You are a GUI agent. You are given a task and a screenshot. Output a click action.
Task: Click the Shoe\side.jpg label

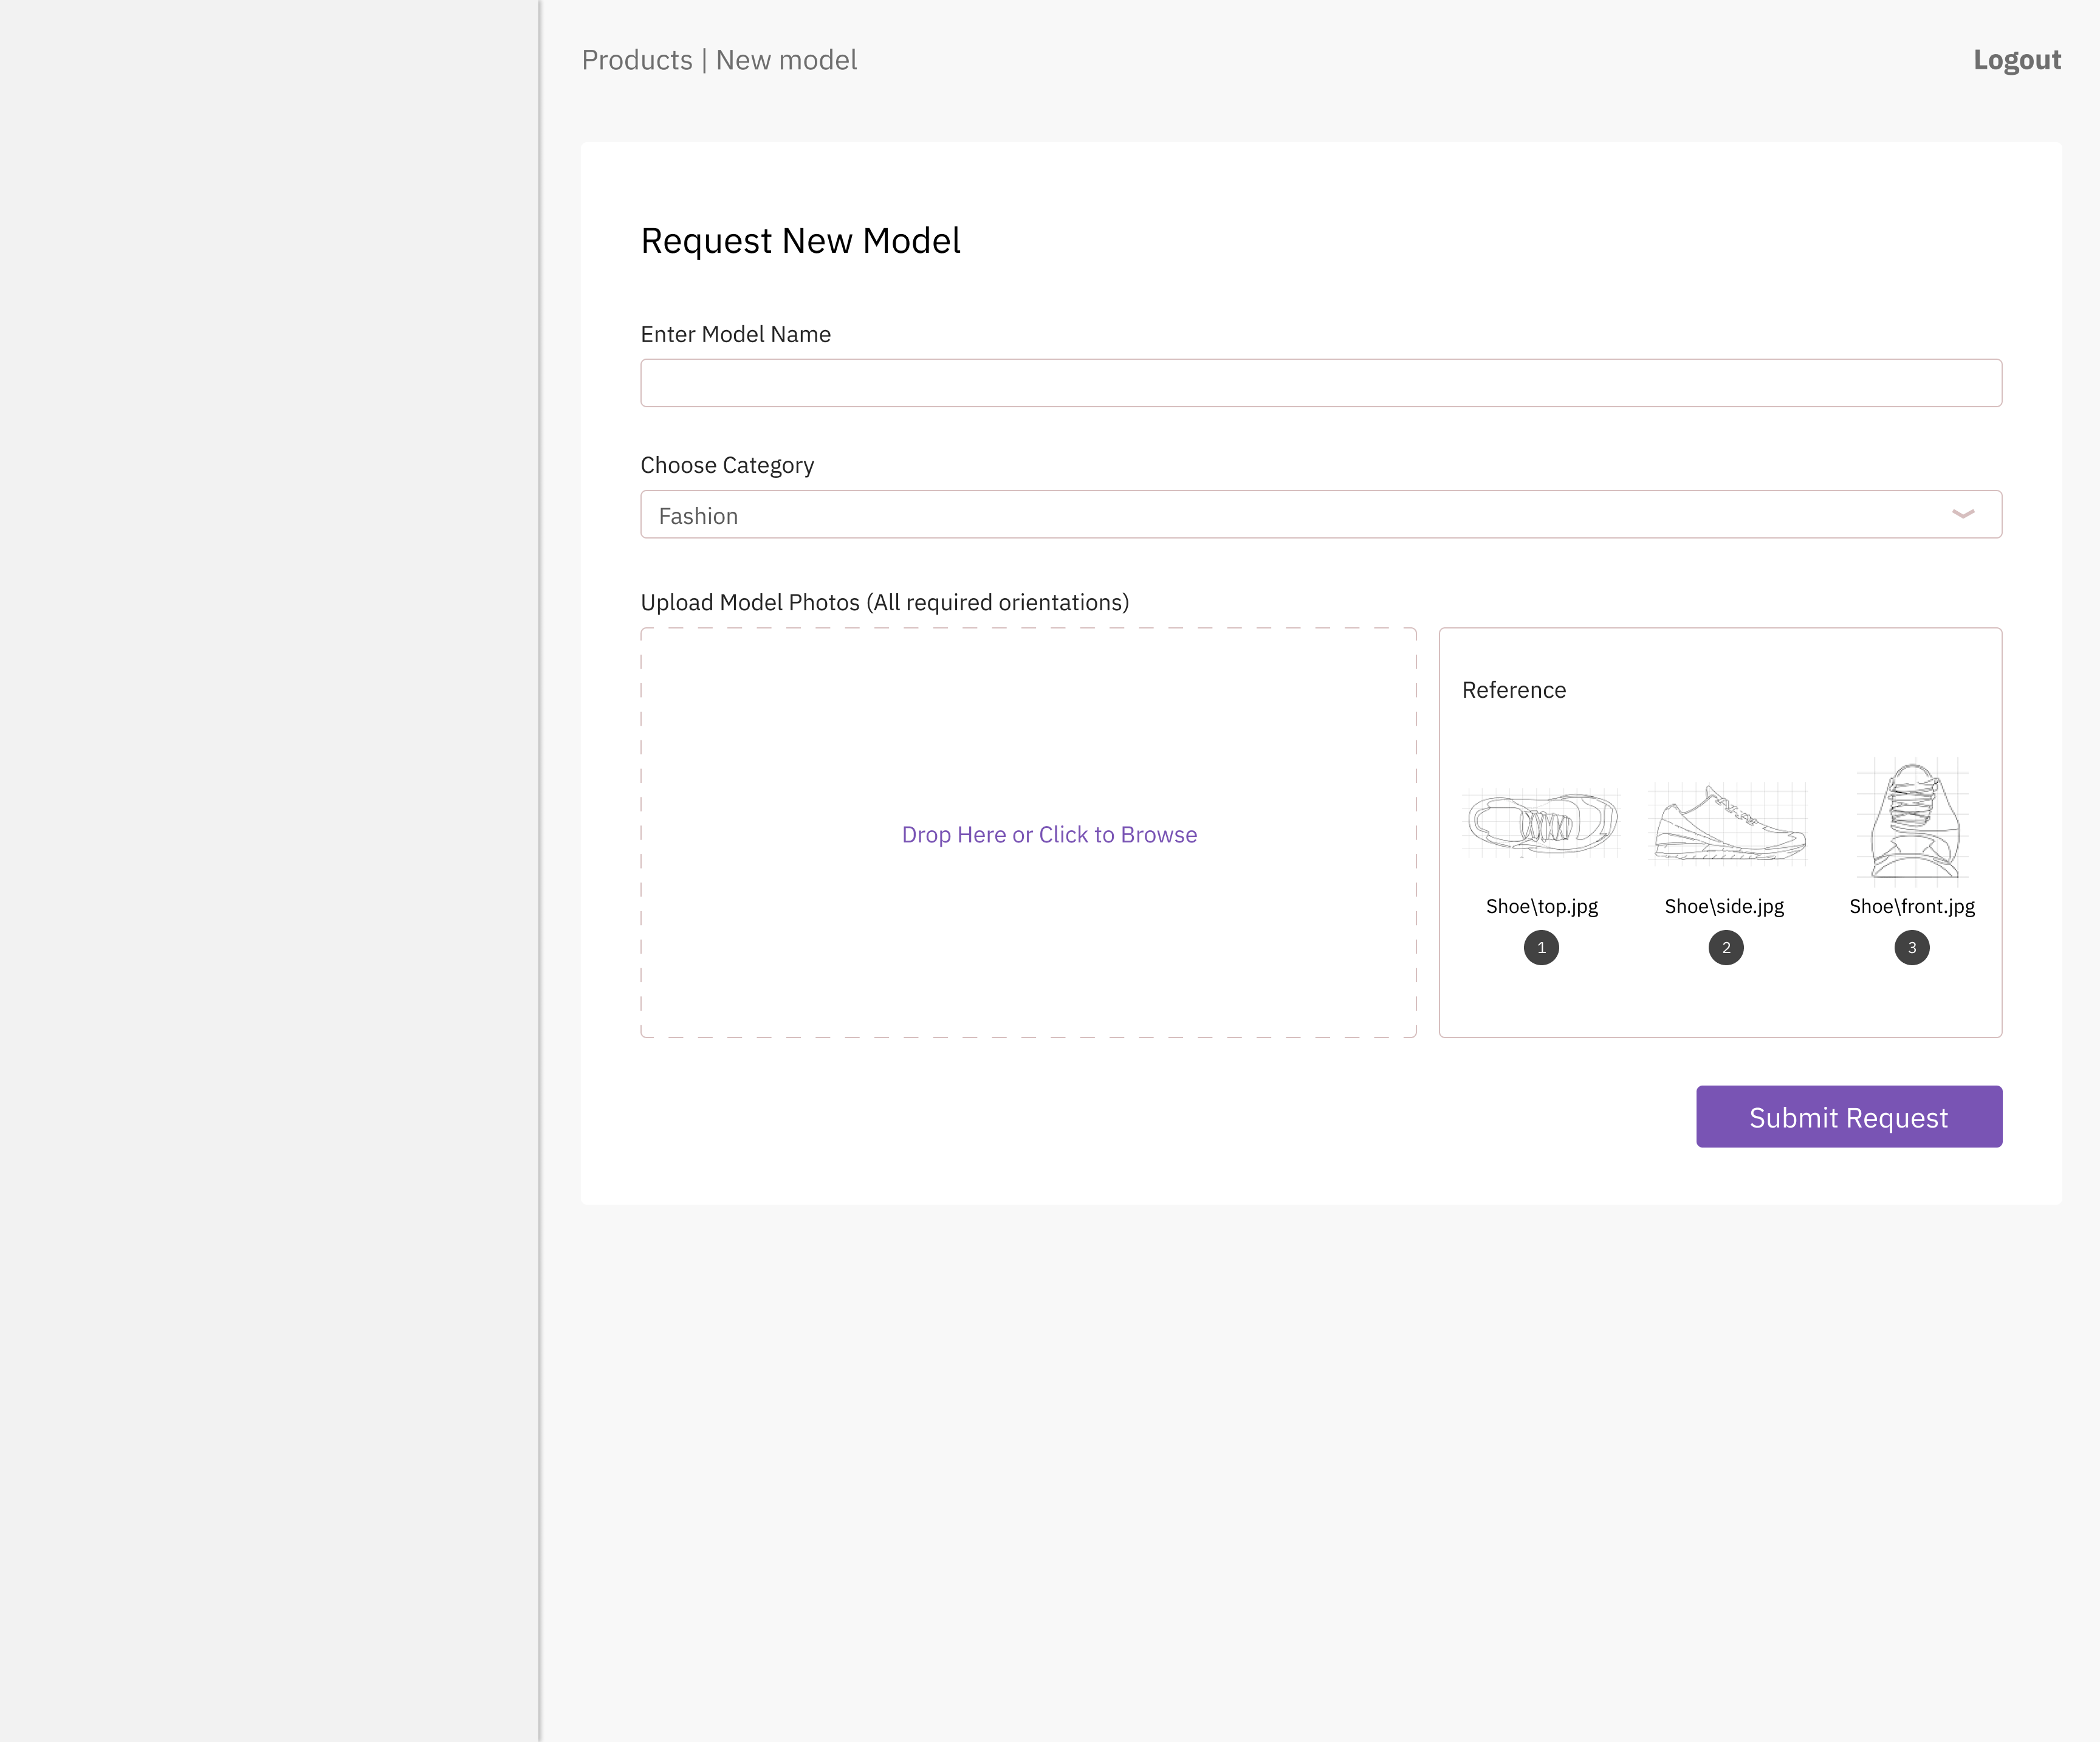click(x=1724, y=906)
